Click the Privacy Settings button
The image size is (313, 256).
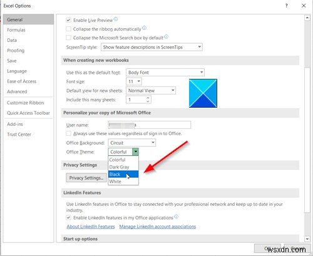coord(86,178)
